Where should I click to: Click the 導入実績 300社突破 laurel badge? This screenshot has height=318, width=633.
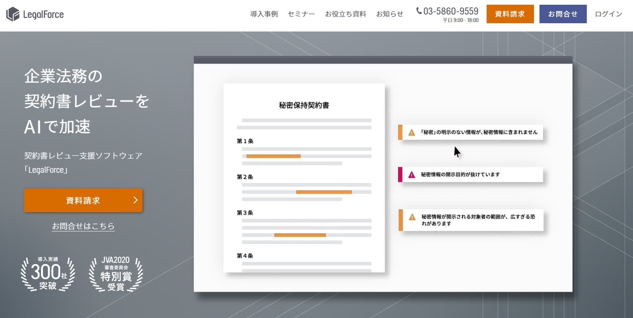[48, 274]
